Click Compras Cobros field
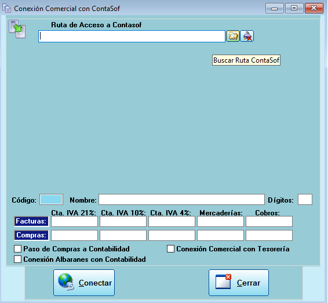Screen dimensions: 328x303 pyautogui.click(x=269, y=235)
